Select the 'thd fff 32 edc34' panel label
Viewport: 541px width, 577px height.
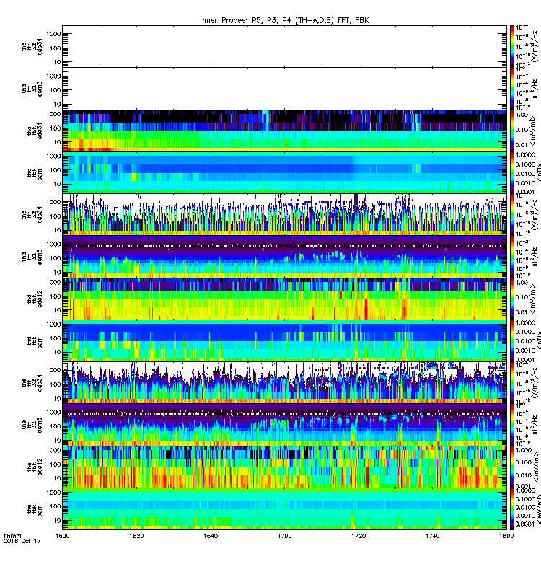pos(32,215)
